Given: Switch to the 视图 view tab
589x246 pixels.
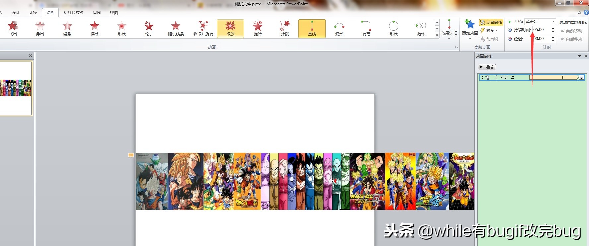Looking at the screenshot, I should tap(114, 13).
